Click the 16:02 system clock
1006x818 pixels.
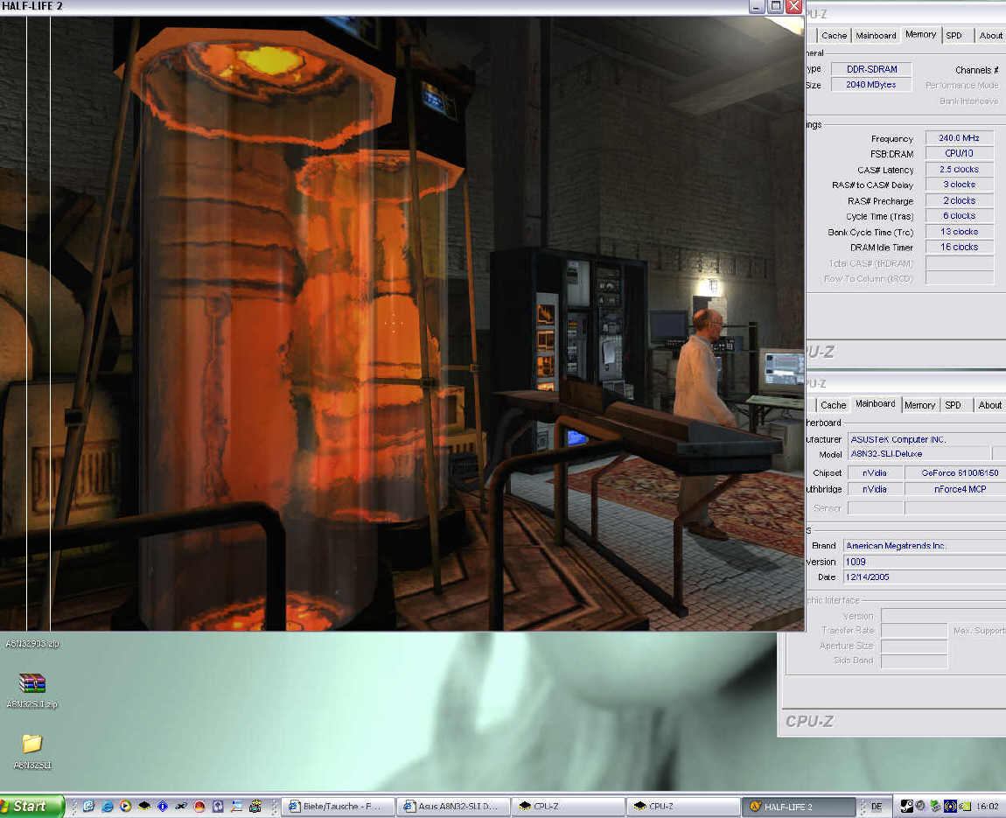tap(988, 807)
